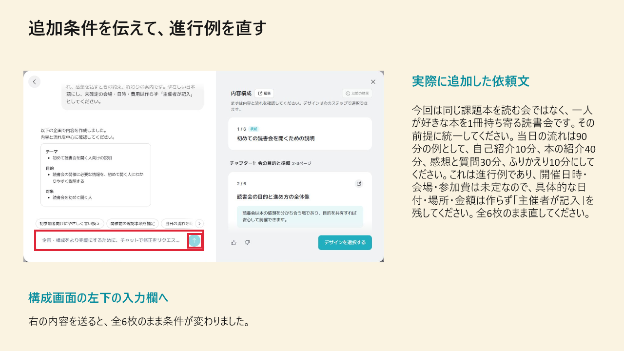Select slide title 読書会の目的と進め方の全体像
This screenshot has width=624, height=351.
click(x=273, y=197)
